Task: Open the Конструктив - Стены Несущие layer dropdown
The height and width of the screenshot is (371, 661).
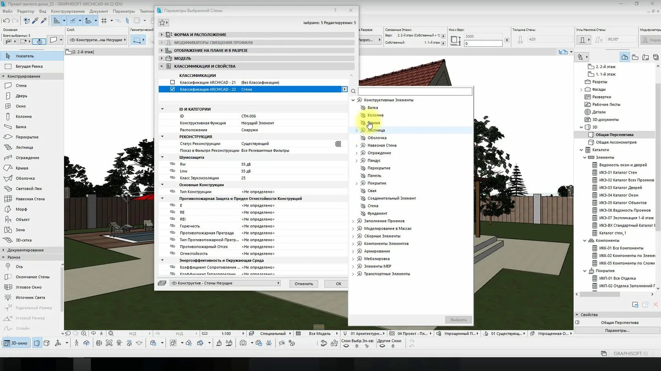Action: tap(225, 283)
